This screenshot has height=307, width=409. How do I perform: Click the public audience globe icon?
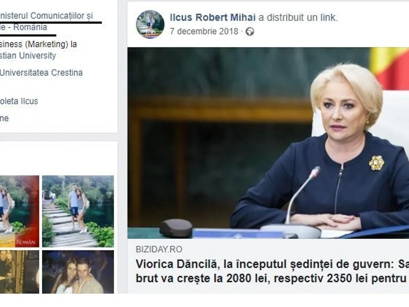(x=250, y=32)
